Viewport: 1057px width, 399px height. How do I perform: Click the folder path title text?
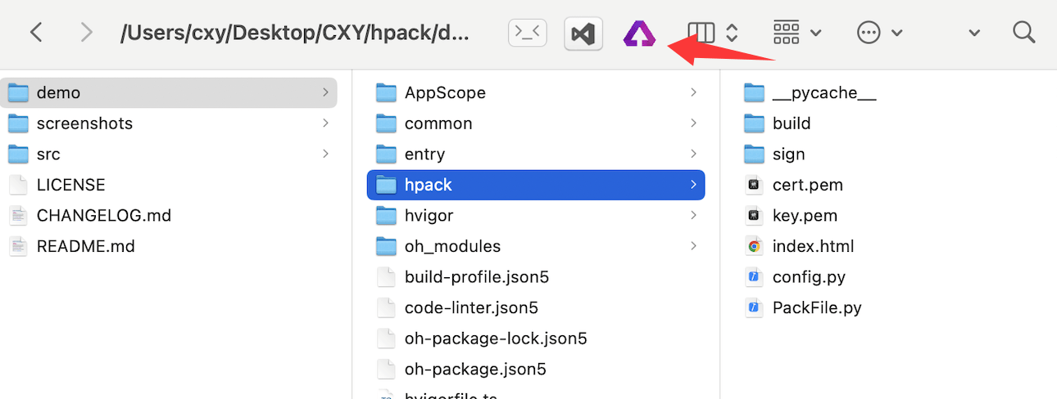(297, 33)
